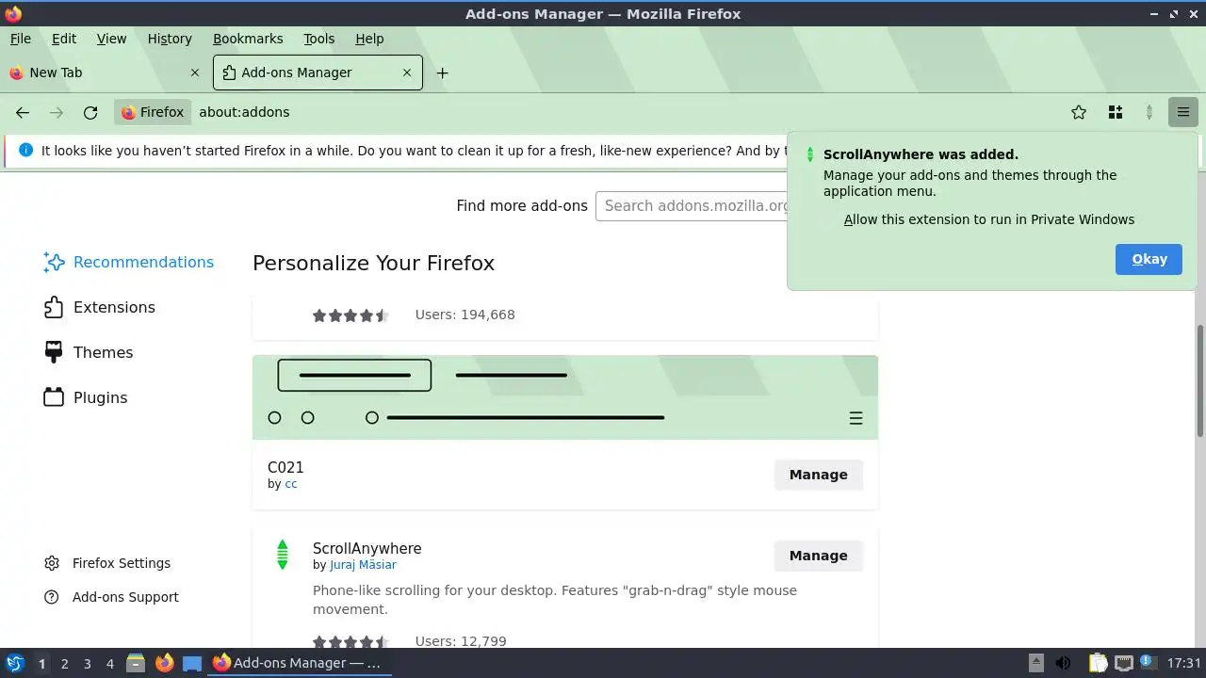Open the History menu
The width and height of the screenshot is (1206, 678).
pyautogui.click(x=170, y=39)
